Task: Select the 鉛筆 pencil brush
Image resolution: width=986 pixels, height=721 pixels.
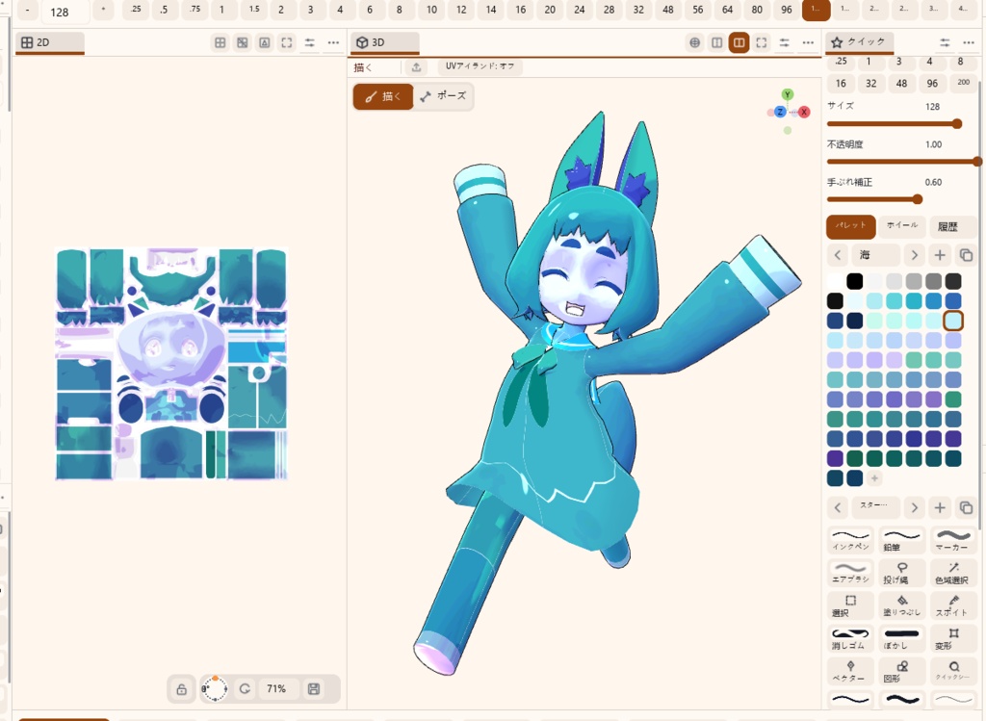Action: coord(901,540)
